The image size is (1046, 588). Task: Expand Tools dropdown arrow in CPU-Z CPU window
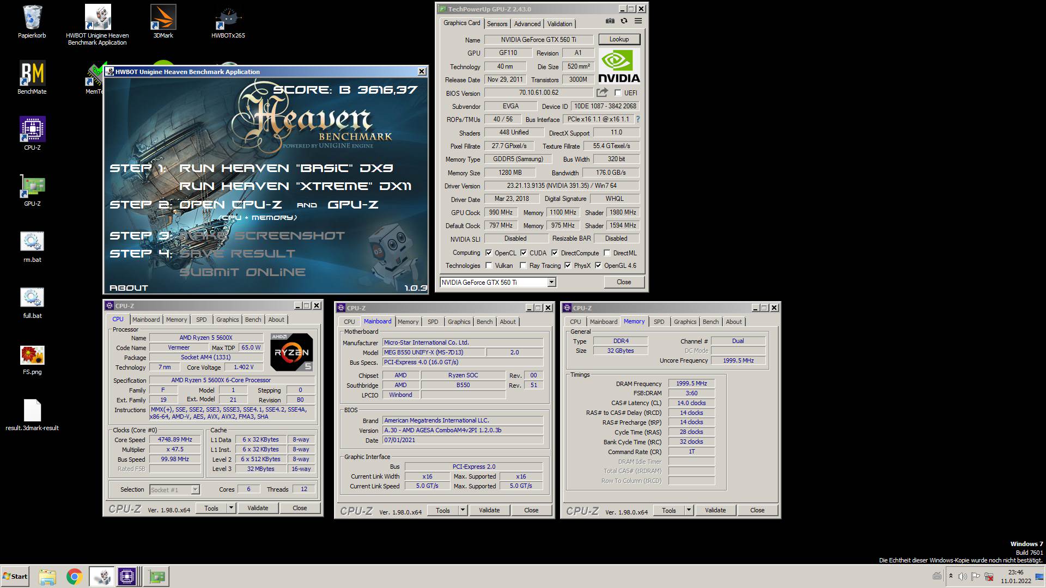(231, 508)
